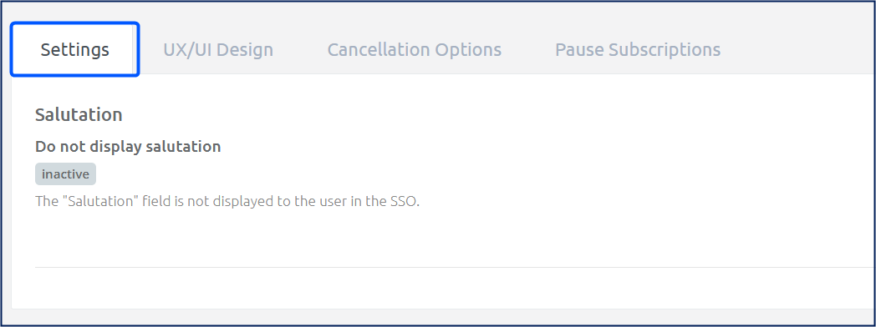Switch to the UX/UI Design tab
The height and width of the screenshot is (327, 876).
(218, 49)
